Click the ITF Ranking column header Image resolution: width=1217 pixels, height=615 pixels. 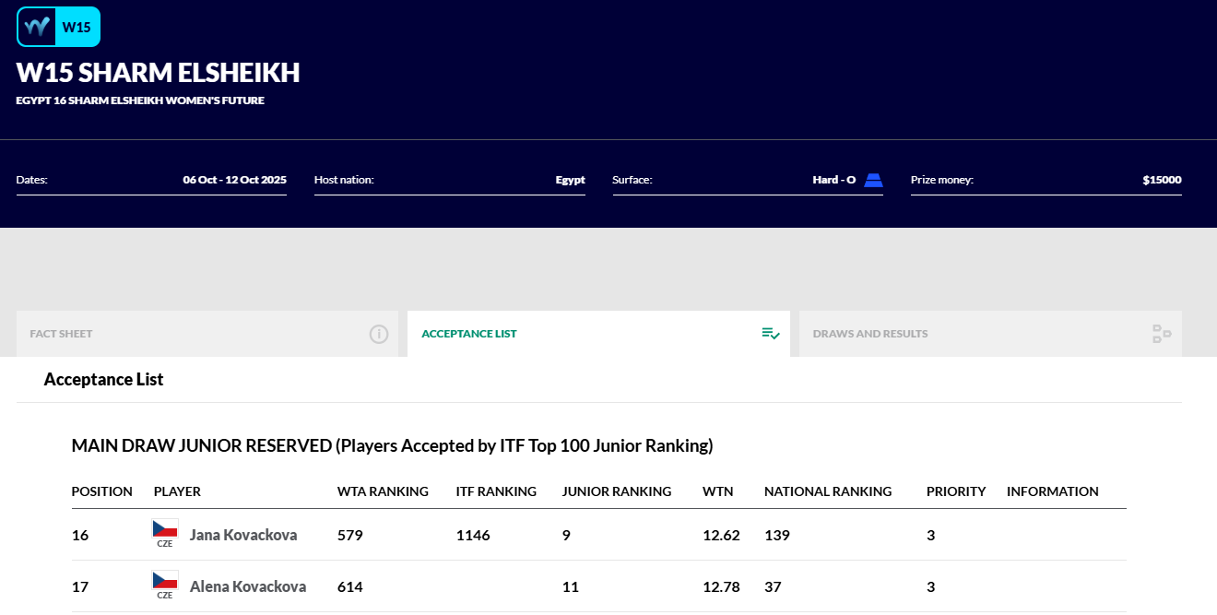click(x=496, y=491)
